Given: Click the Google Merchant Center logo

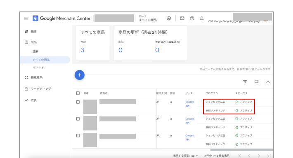Looking at the screenshot, I should click(61, 18).
